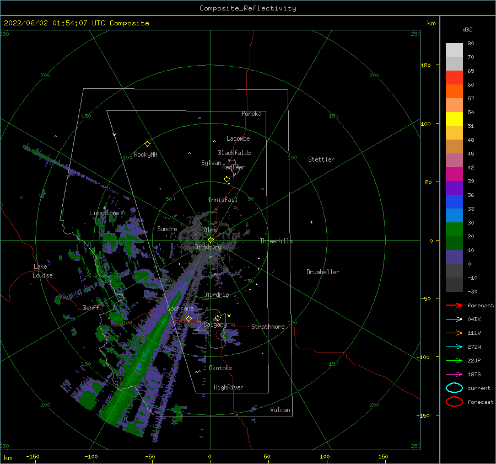This screenshot has height=464, width=496.
Task: Click the white plus marker south of Stettler
Action: tap(311, 222)
